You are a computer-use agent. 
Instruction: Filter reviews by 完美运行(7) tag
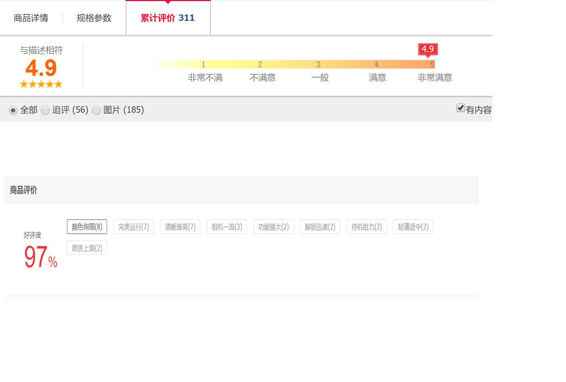134,227
